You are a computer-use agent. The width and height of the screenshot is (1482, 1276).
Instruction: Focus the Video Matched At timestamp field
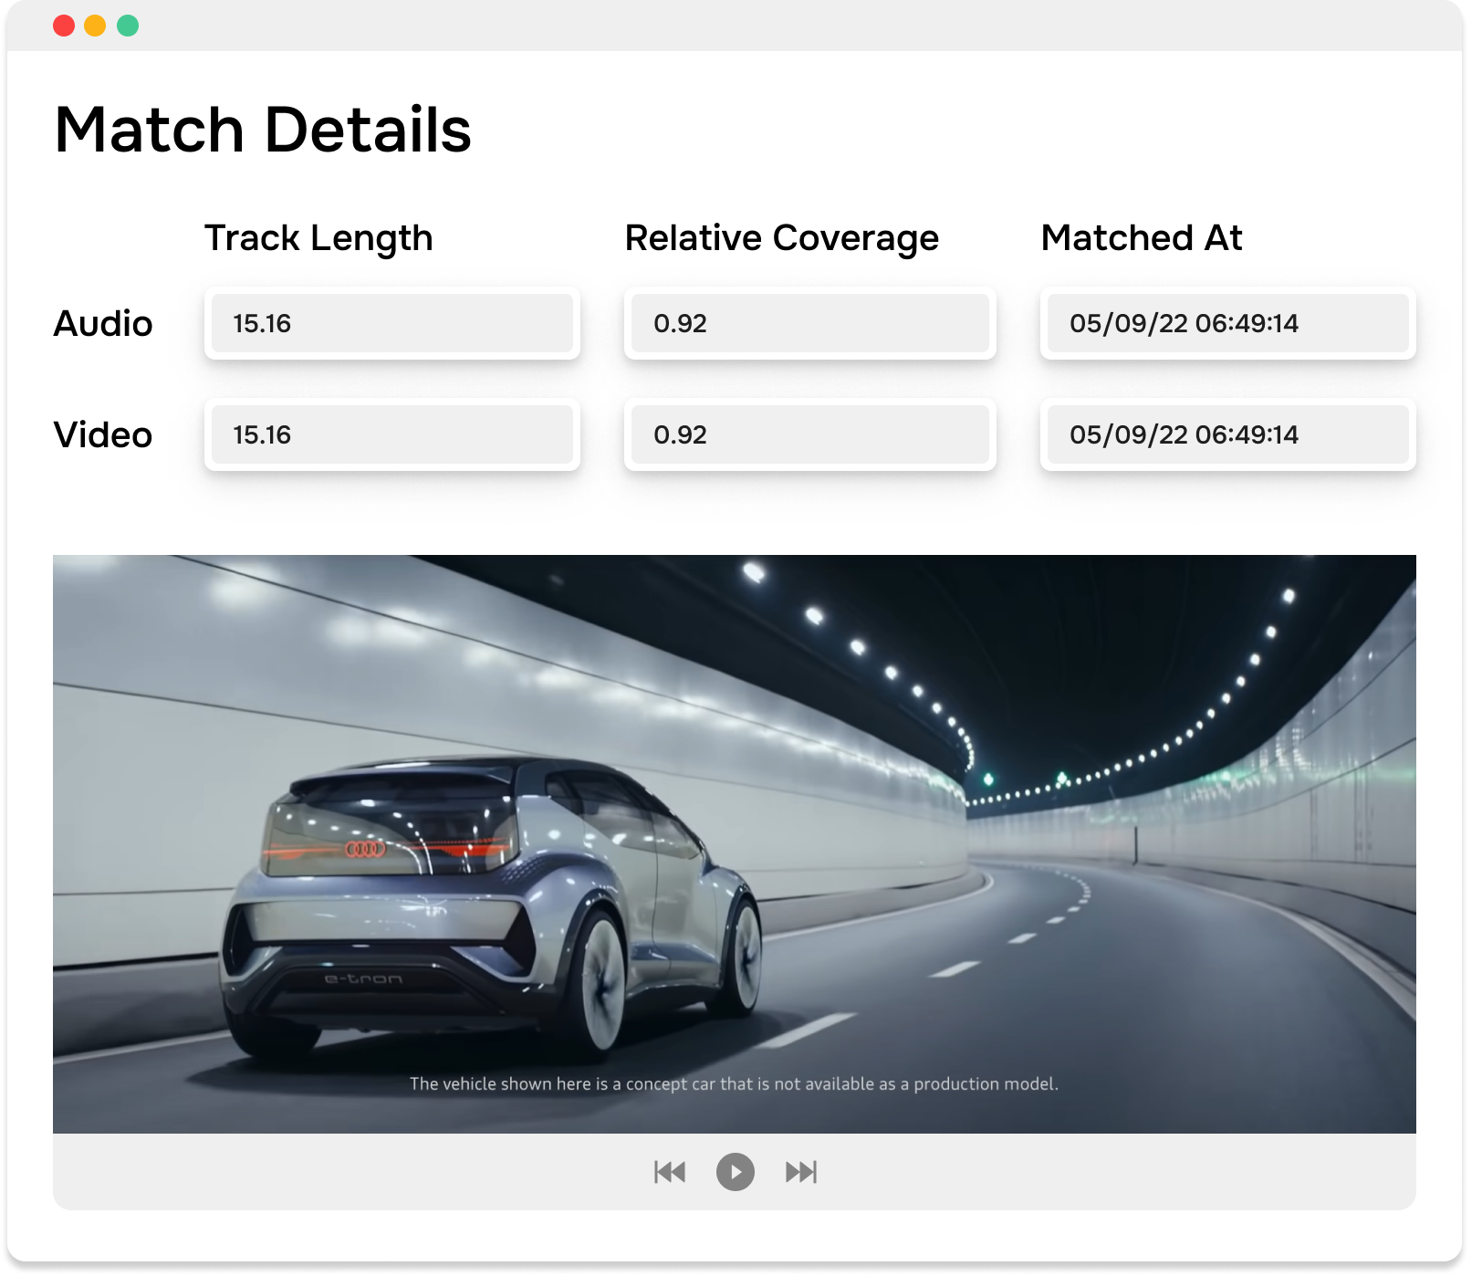coord(1227,434)
